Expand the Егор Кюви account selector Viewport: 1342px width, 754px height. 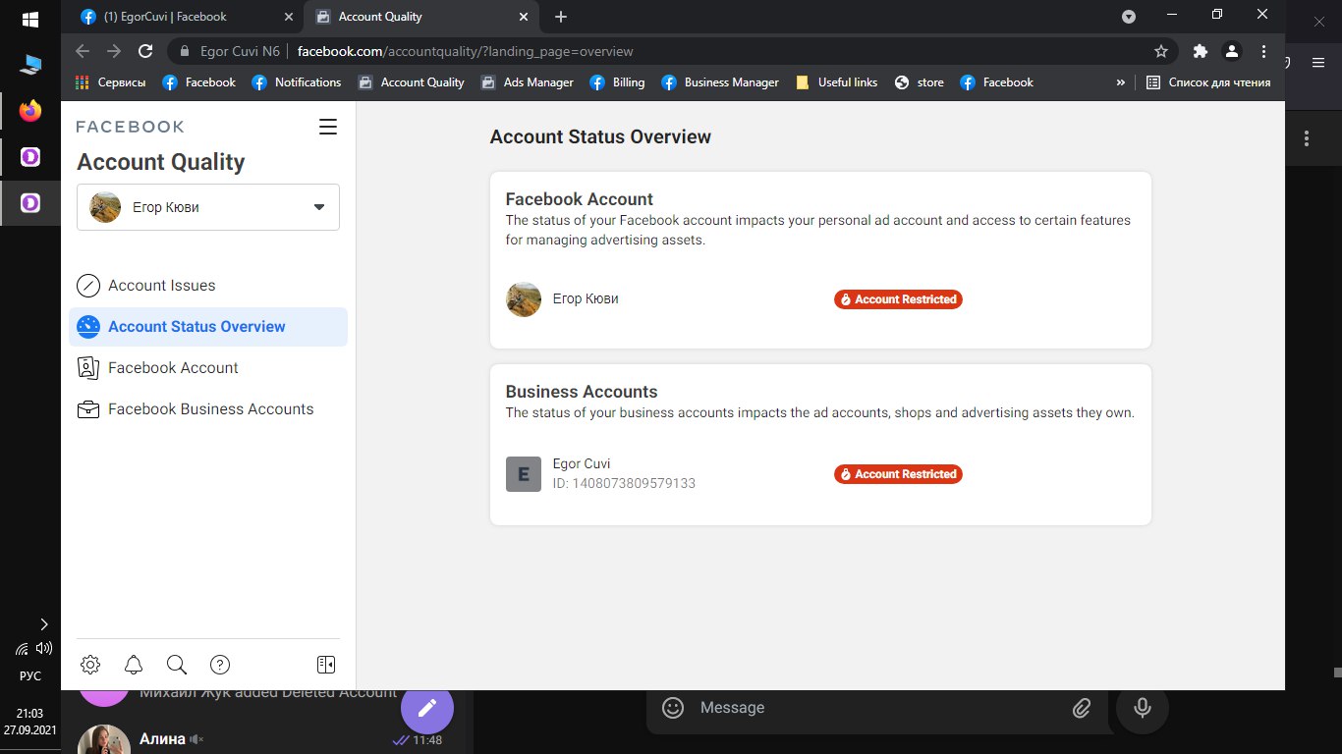[208, 207]
